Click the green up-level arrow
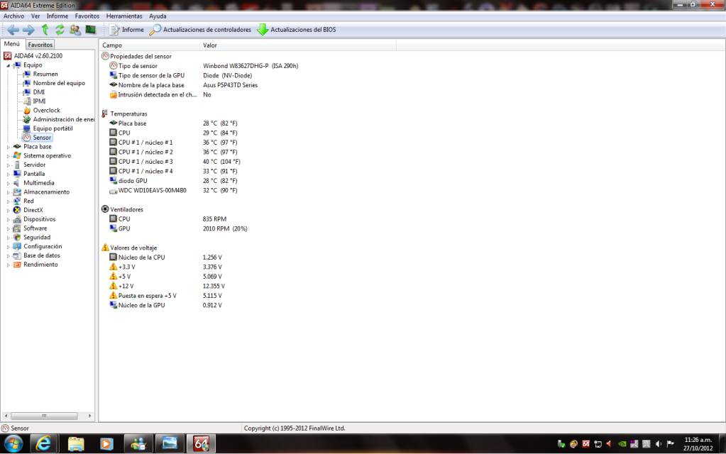 pos(45,30)
